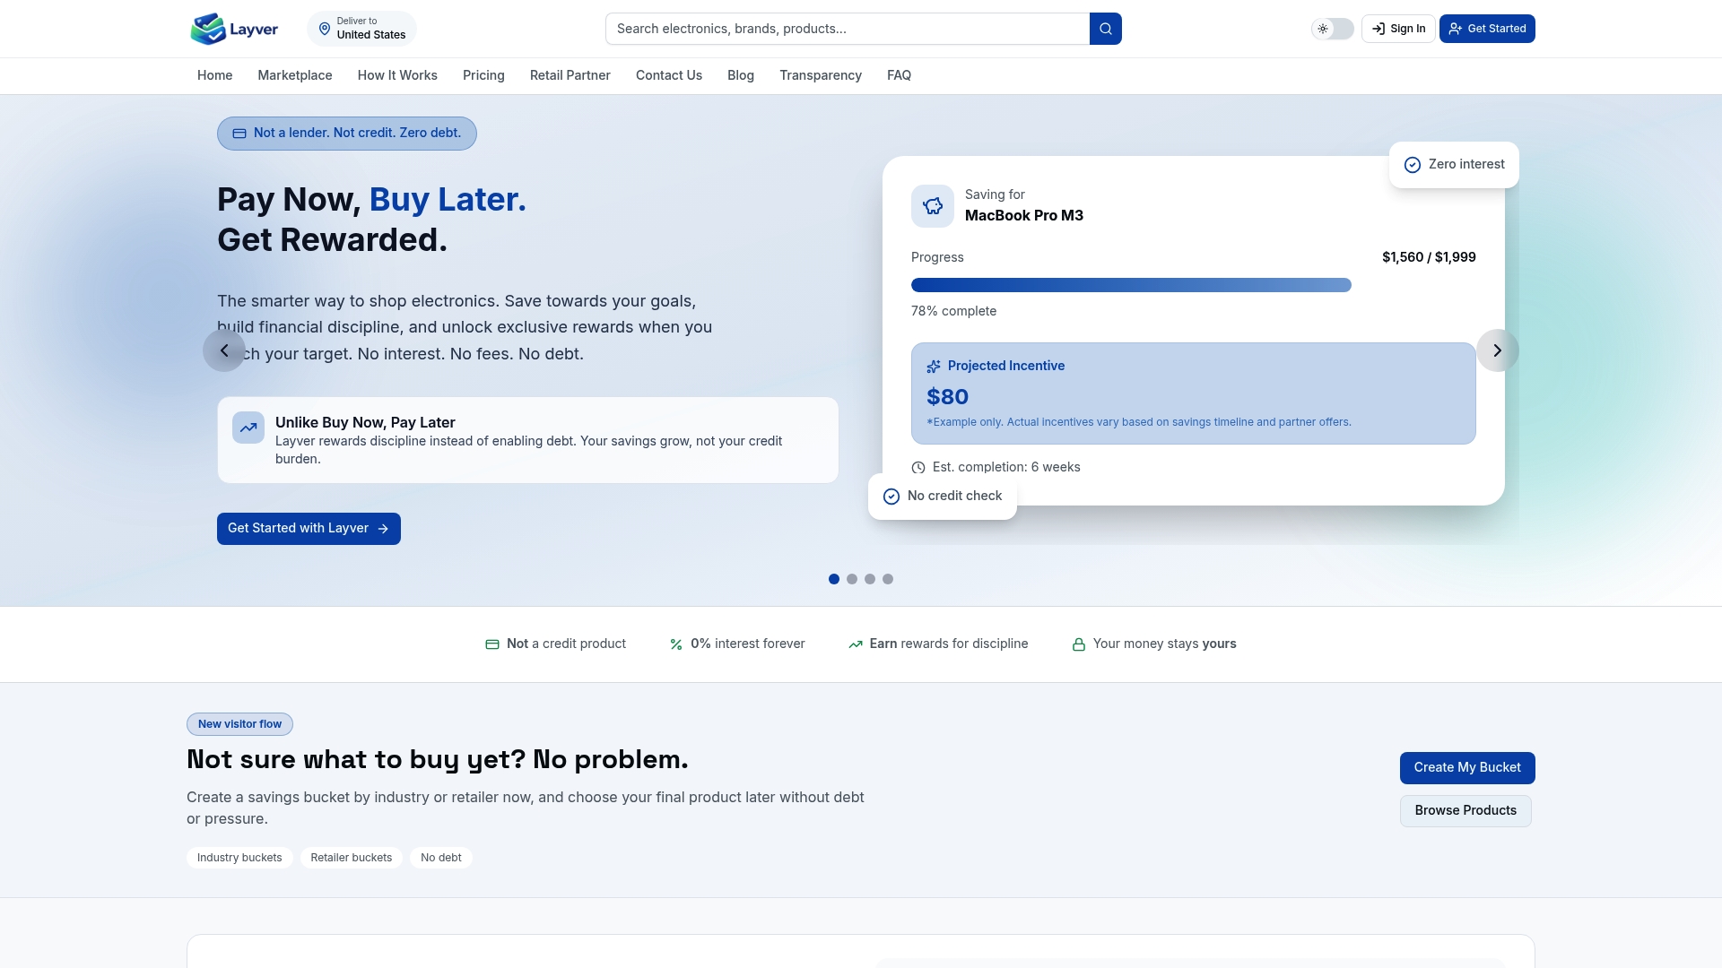The height and width of the screenshot is (968, 1722).
Task: Click Get Started with Layver button
Action: (x=309, y=529)
